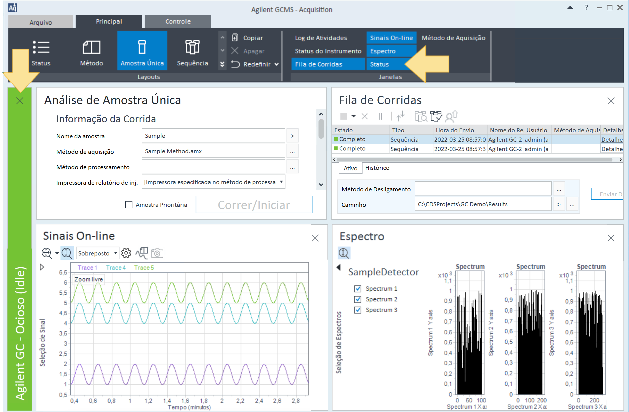Click the stop run icon in Fila de Corridas
Screen dimensions: 629x412
click(344, 116)
